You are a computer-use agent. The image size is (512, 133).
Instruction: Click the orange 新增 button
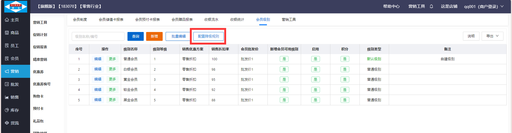pyautogui.click(x=154, y=36)
